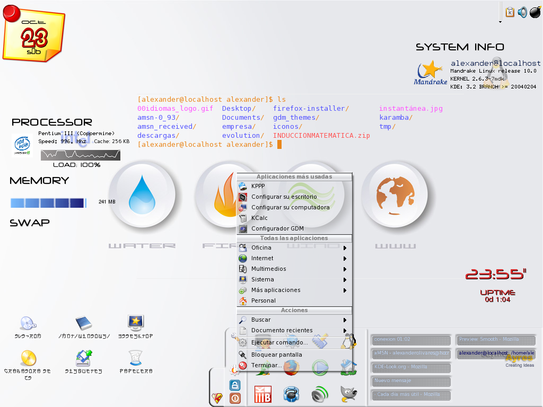Switch to Preview Smooth Mozilla window

[x=496, y=340]
